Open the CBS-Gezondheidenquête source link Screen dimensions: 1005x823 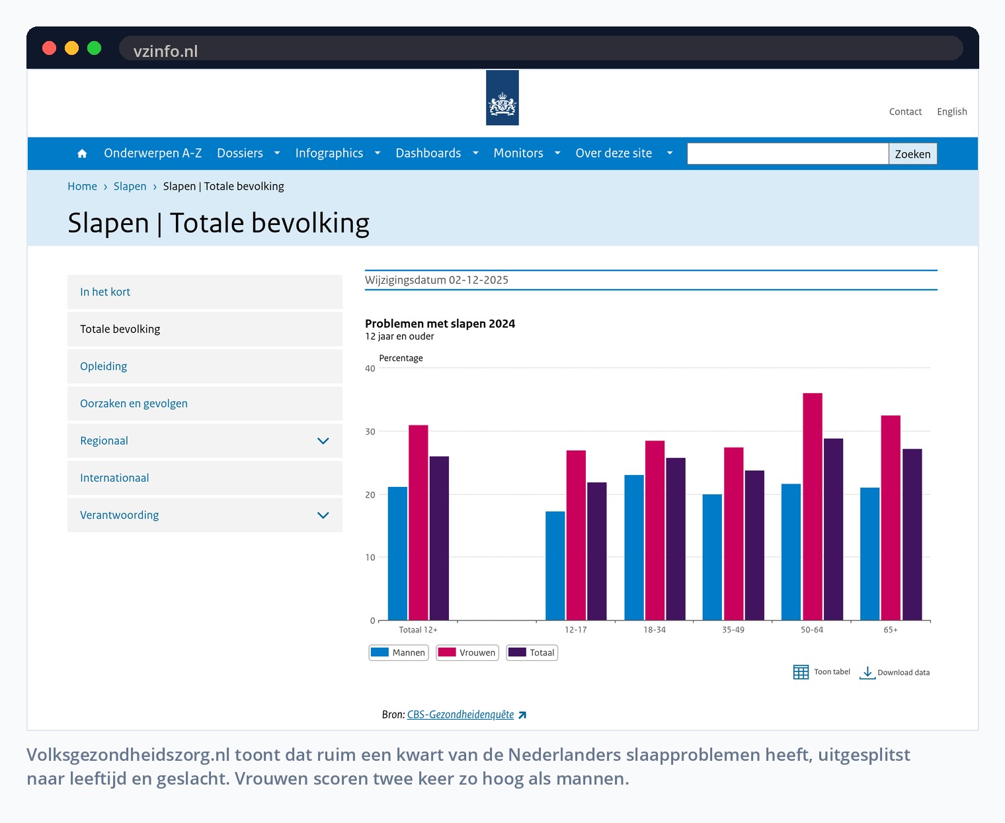[460, 715]
